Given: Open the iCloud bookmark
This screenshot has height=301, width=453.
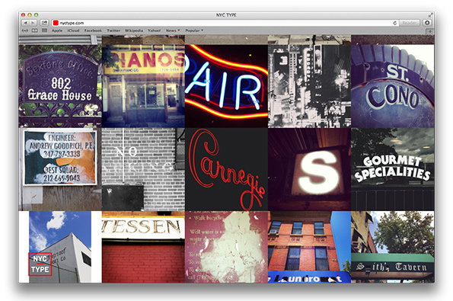Looking at the screenshot, I should pyautogui.click(x=73, y=30).
